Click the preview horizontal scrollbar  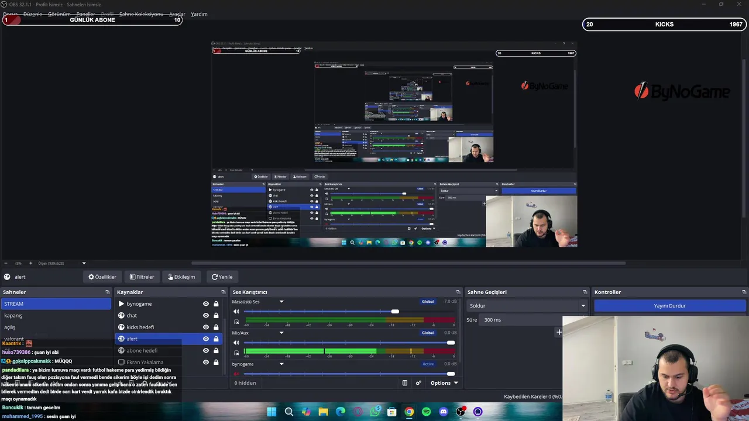tap(408, 263)
